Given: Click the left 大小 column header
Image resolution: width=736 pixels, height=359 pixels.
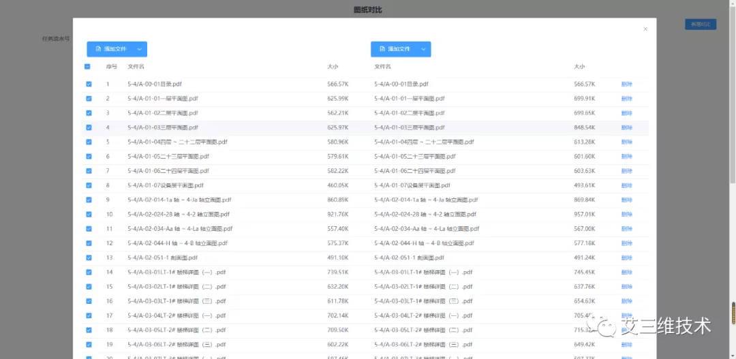Looking at the screenshot, I should tap(333, 67).
